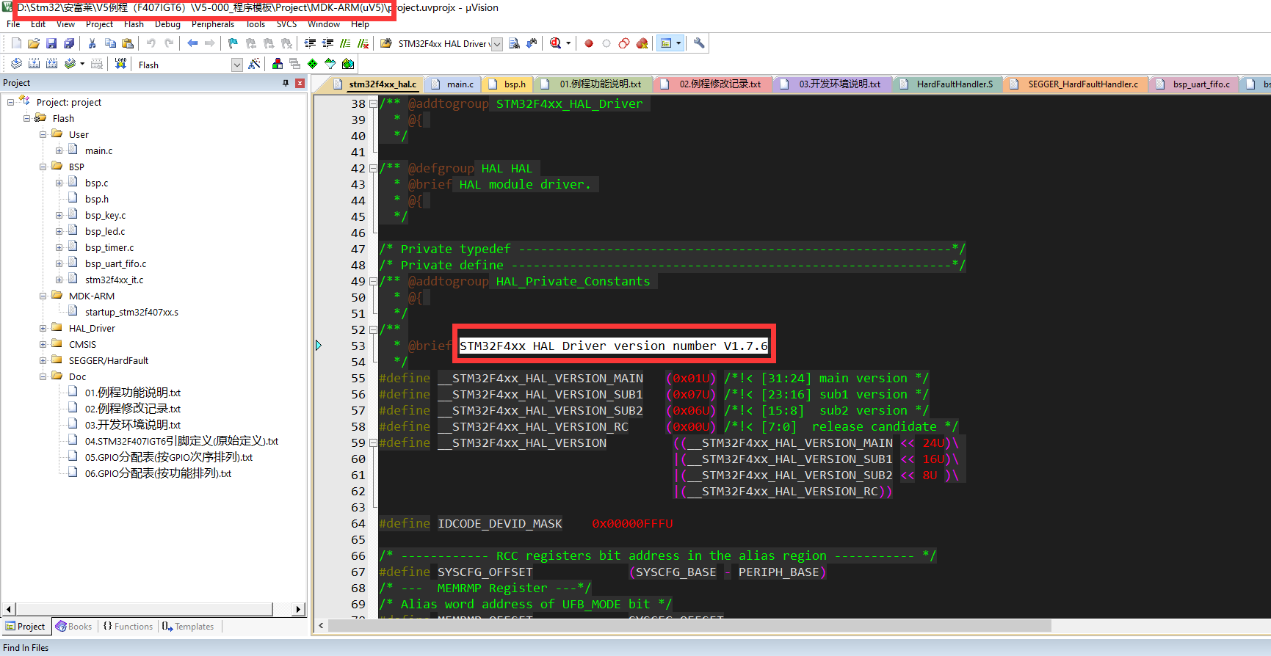
Task: Indent the selected text
Action: point(310,43)
